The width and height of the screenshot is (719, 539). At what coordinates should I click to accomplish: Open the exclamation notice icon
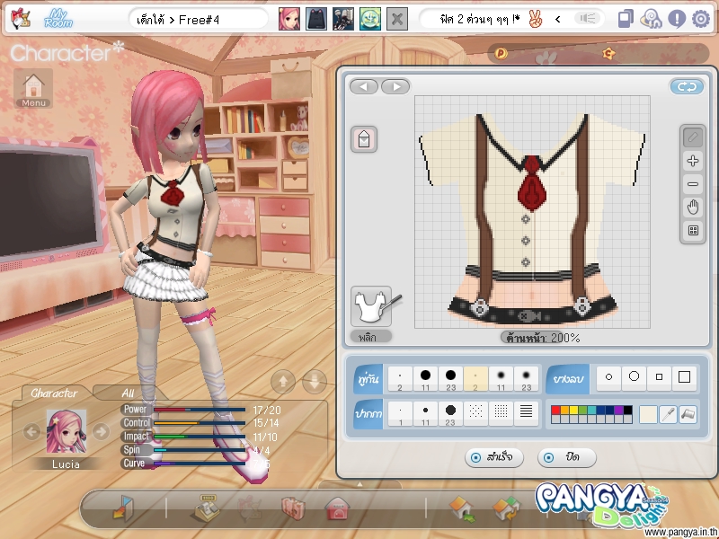(x=677, y=19)
